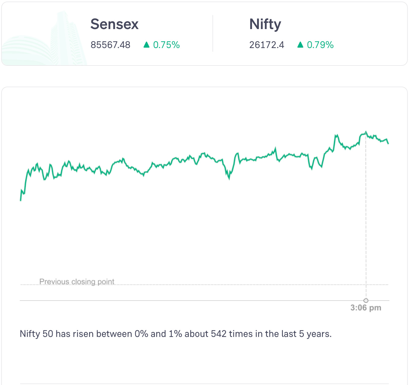Viewport: 409px width, 385px height.
Task: Click the left starting point of the chart line
Action: (21, 200)
